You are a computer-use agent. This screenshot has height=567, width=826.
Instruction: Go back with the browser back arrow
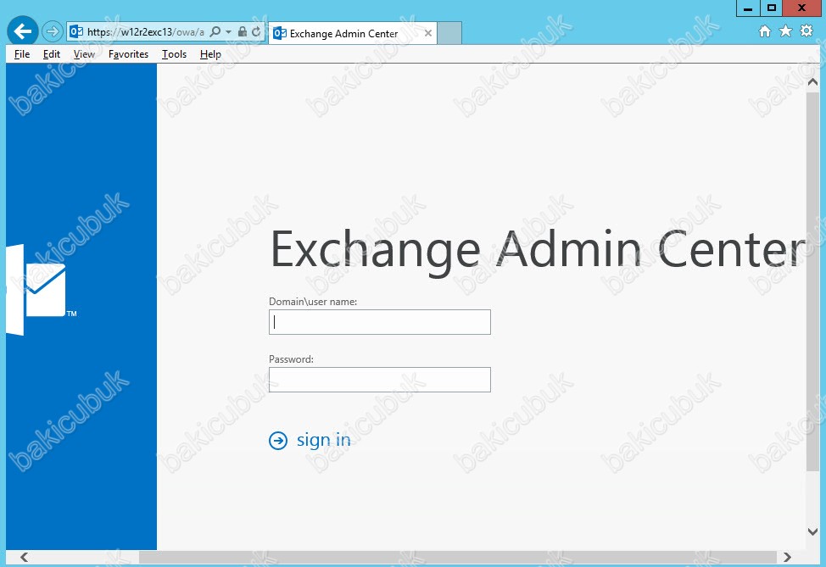23,31
